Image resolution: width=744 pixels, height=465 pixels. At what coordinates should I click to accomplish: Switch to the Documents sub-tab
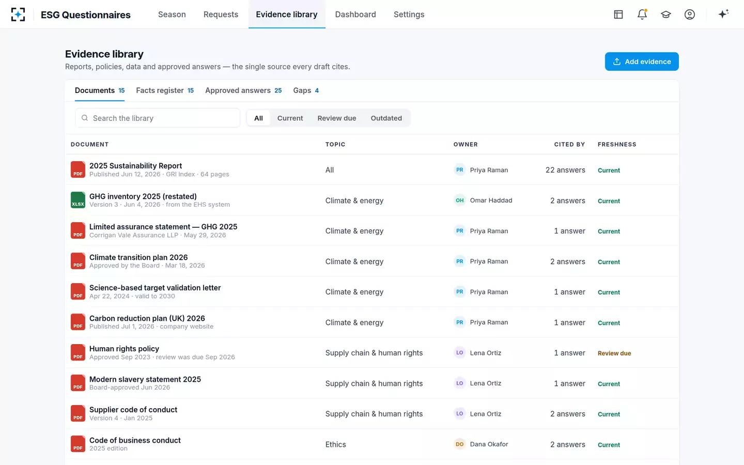[x=100, y=90]
